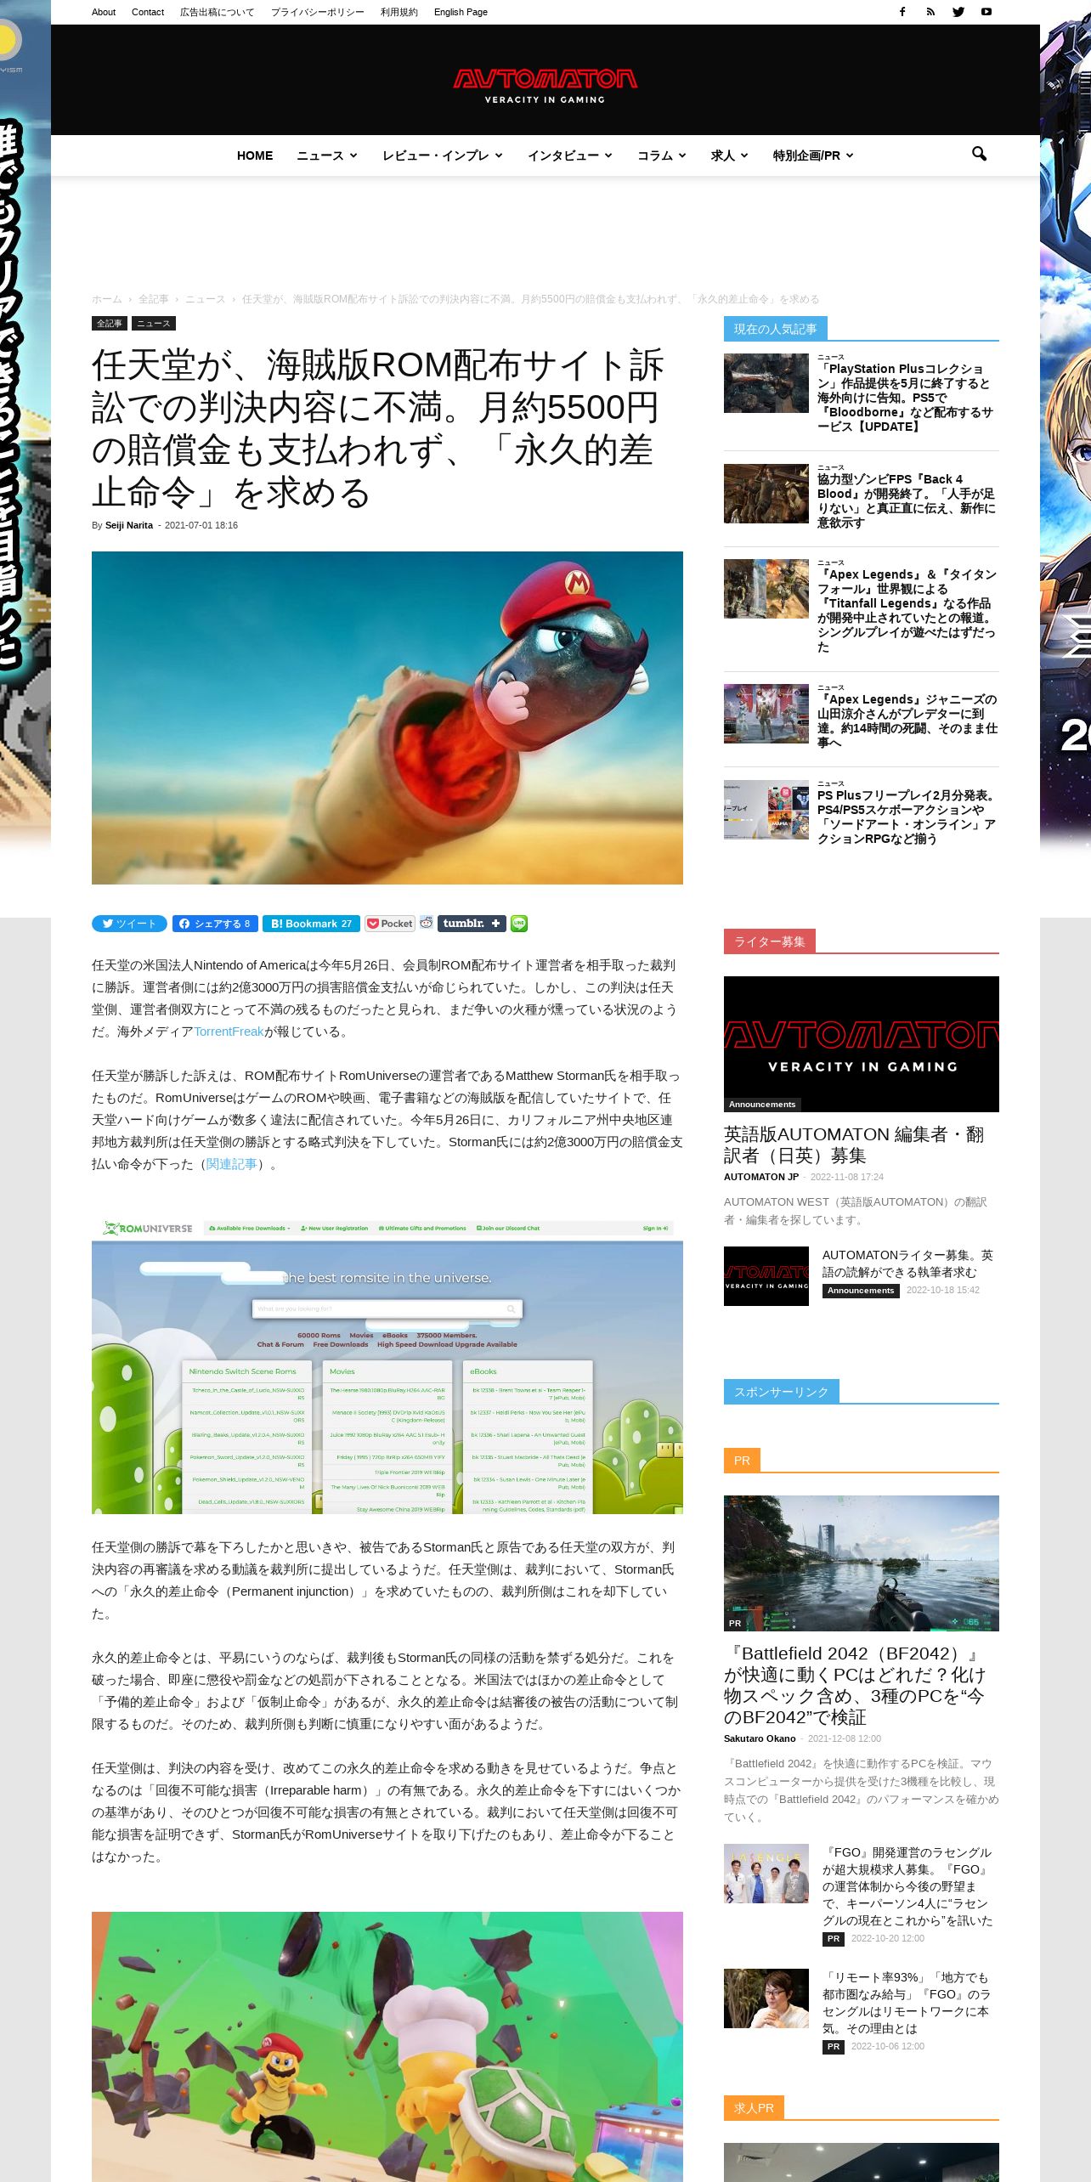Open PS Plus フリープレイ article thumbnail
The height and width of the screenshot is (2182, 1091).
[x=766, y=810]
